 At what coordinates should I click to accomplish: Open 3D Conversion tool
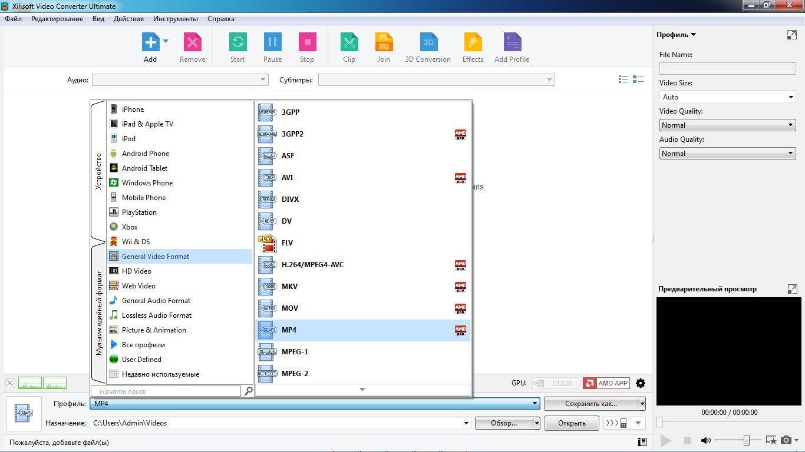[x=428, y=42]
